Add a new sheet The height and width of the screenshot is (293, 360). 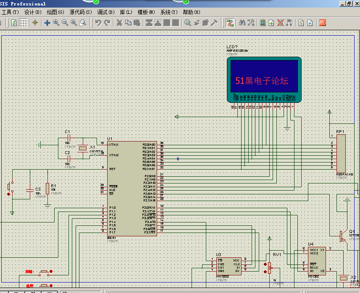point(272,23)
